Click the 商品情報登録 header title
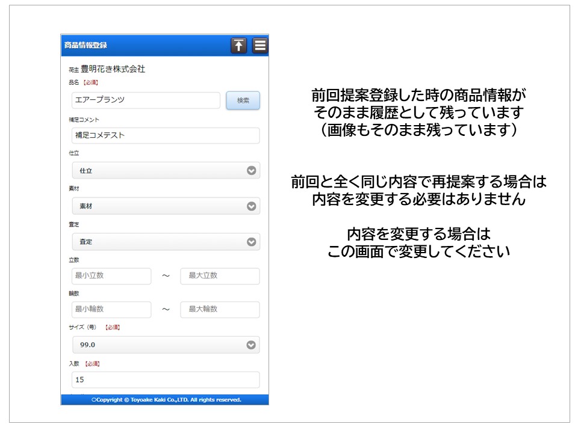Viewport: 578px width, 433px height. 86,46
